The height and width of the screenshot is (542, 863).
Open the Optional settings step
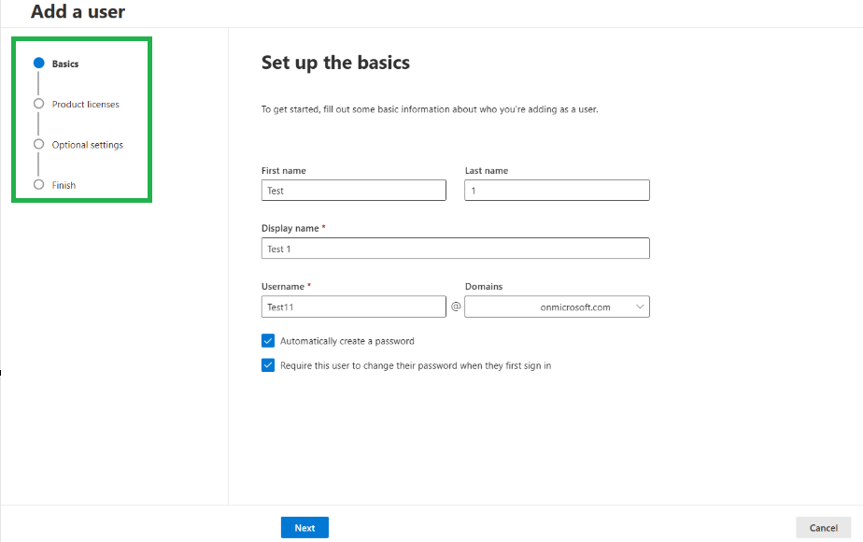coord(78,144)
